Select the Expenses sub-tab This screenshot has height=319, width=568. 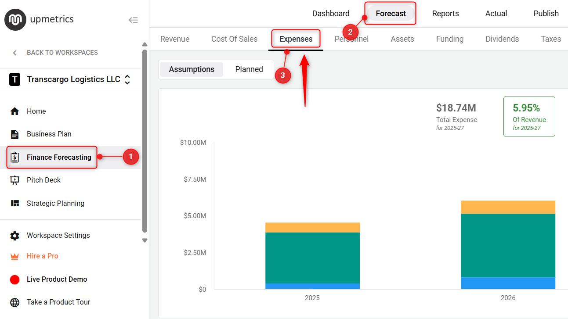296,39
